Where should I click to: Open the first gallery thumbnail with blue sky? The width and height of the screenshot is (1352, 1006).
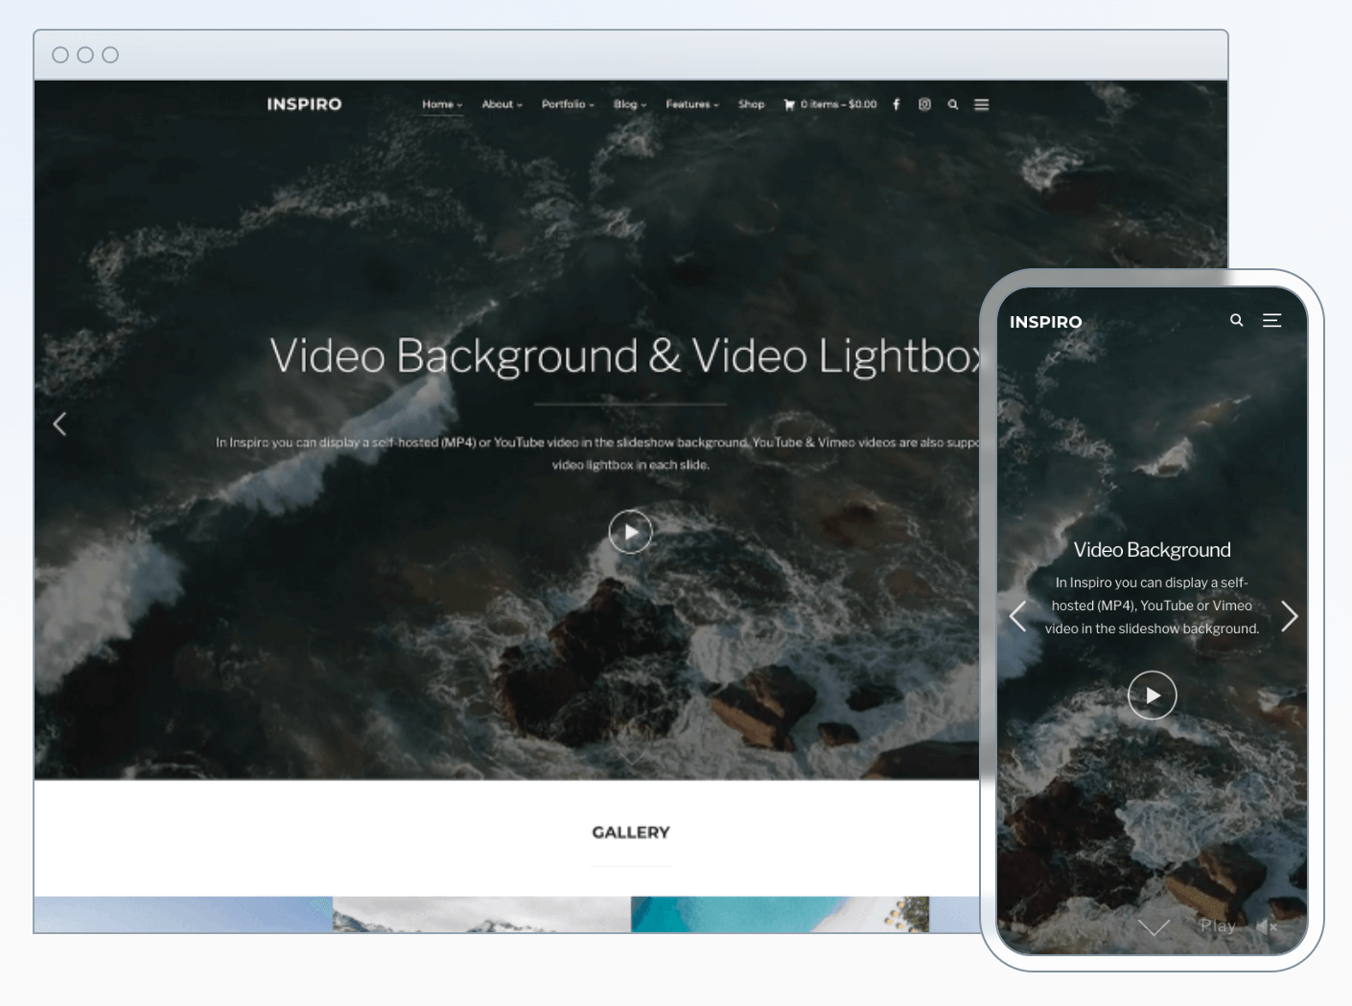pyautogui.click(x=183, y=914)
